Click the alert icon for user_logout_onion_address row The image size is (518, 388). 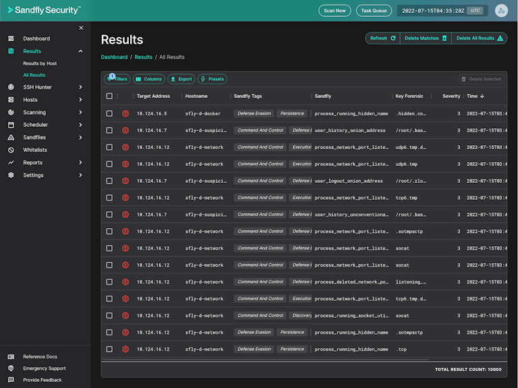point(125,181)
